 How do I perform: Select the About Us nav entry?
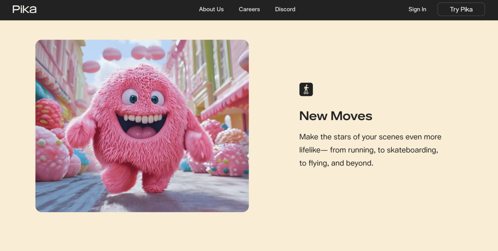(x=211, y=9)
